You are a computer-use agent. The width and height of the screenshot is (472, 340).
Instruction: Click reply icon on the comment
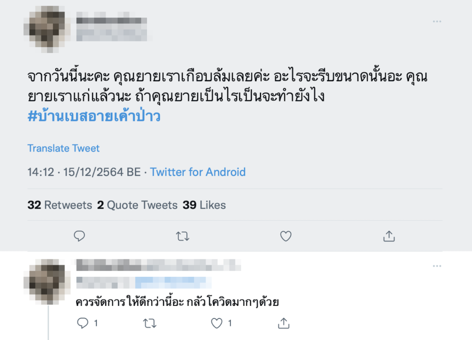point(83,323)
